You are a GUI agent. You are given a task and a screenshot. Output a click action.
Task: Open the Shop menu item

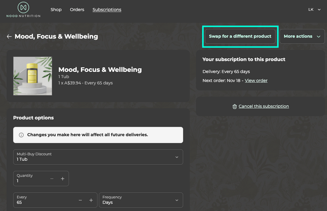[56, 9]
